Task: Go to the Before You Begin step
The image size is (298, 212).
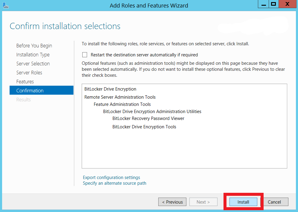Action: pyautogui.click(x=34, y=46)
